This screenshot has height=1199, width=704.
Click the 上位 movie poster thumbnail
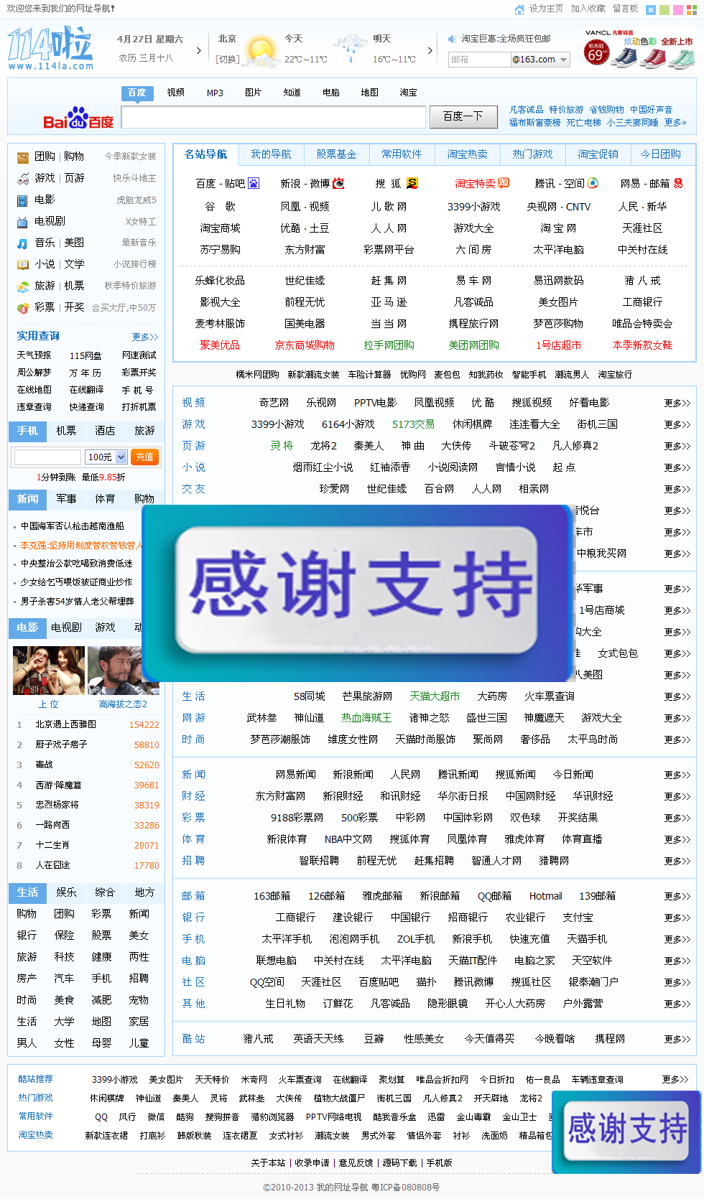tap(49, 671)
